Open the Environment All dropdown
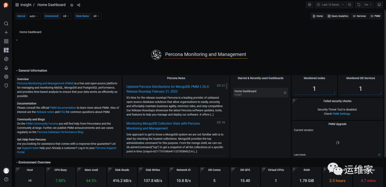The width and height of the screenshot is (386, 187). click(x=66, y=16)
